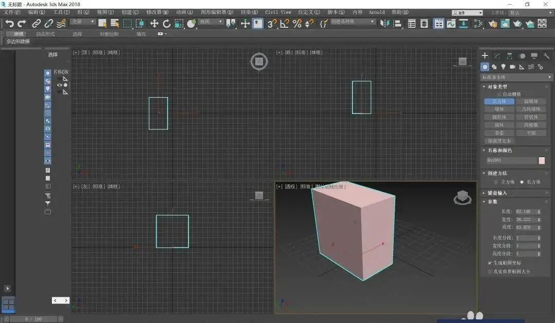Open the Utilities wrench panel
Image resolution: width=555 pixels, height=323 pixels.
(546, 55)
